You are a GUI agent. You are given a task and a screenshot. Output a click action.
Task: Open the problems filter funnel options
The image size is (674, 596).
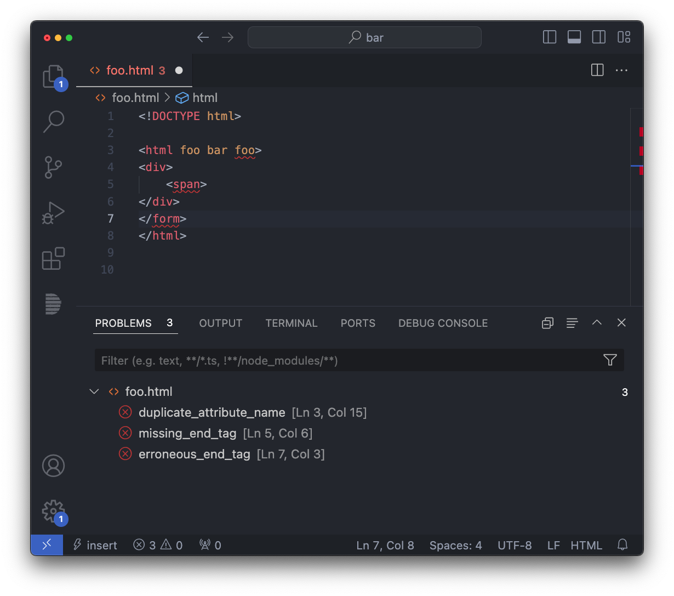tap(610, 360)
